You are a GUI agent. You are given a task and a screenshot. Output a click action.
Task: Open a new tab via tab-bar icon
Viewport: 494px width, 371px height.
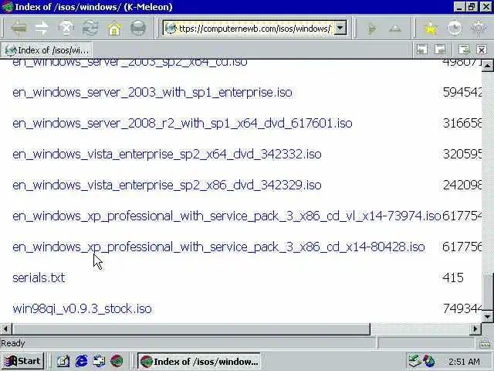tap(464, 49)
